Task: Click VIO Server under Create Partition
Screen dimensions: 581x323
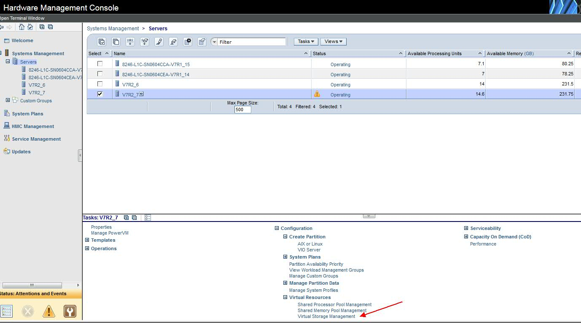Action: [x=309, y=250]
